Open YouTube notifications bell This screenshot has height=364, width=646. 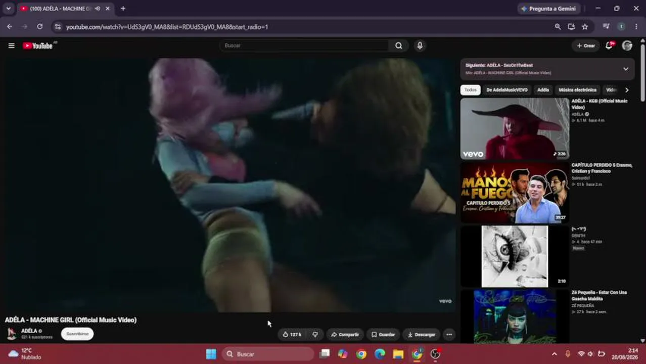pyautogui.click(x=609, y=45)
